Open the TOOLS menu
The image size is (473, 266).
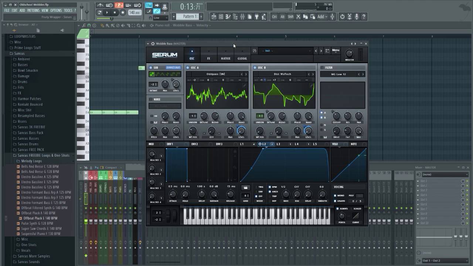[x=68, y=10]
